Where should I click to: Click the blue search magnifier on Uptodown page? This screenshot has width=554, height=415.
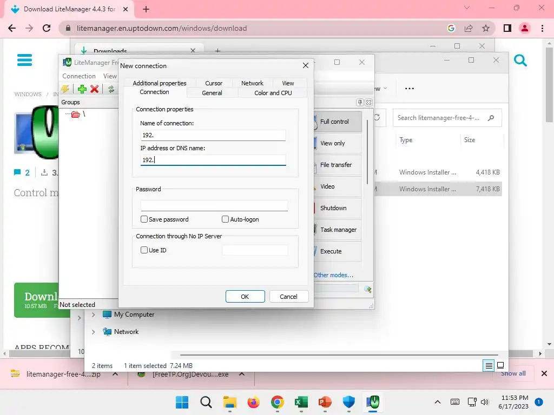coord(520,61)
